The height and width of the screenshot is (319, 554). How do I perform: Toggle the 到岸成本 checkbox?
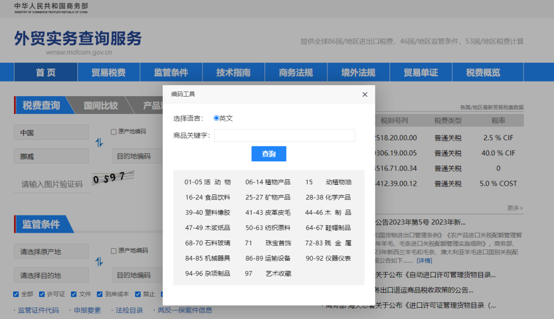point(100,294)
